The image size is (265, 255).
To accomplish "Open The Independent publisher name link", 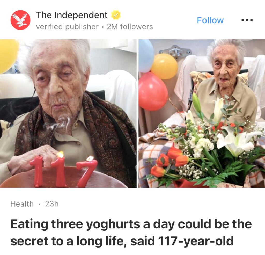I will tap(72, 15).
